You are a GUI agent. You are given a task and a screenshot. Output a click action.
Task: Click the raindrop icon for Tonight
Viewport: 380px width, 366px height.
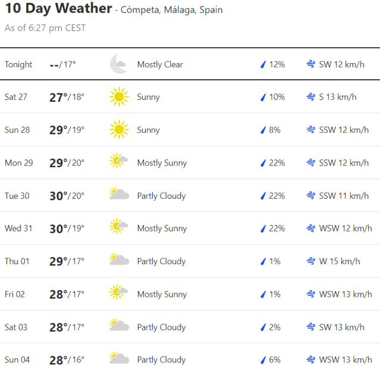[x=262, y=64]
